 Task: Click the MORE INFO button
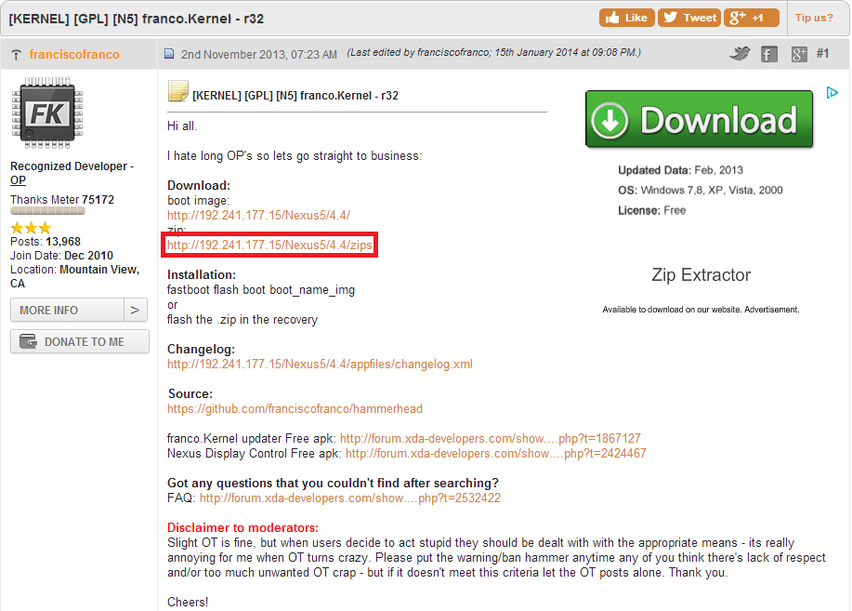(x=67, y=310)
